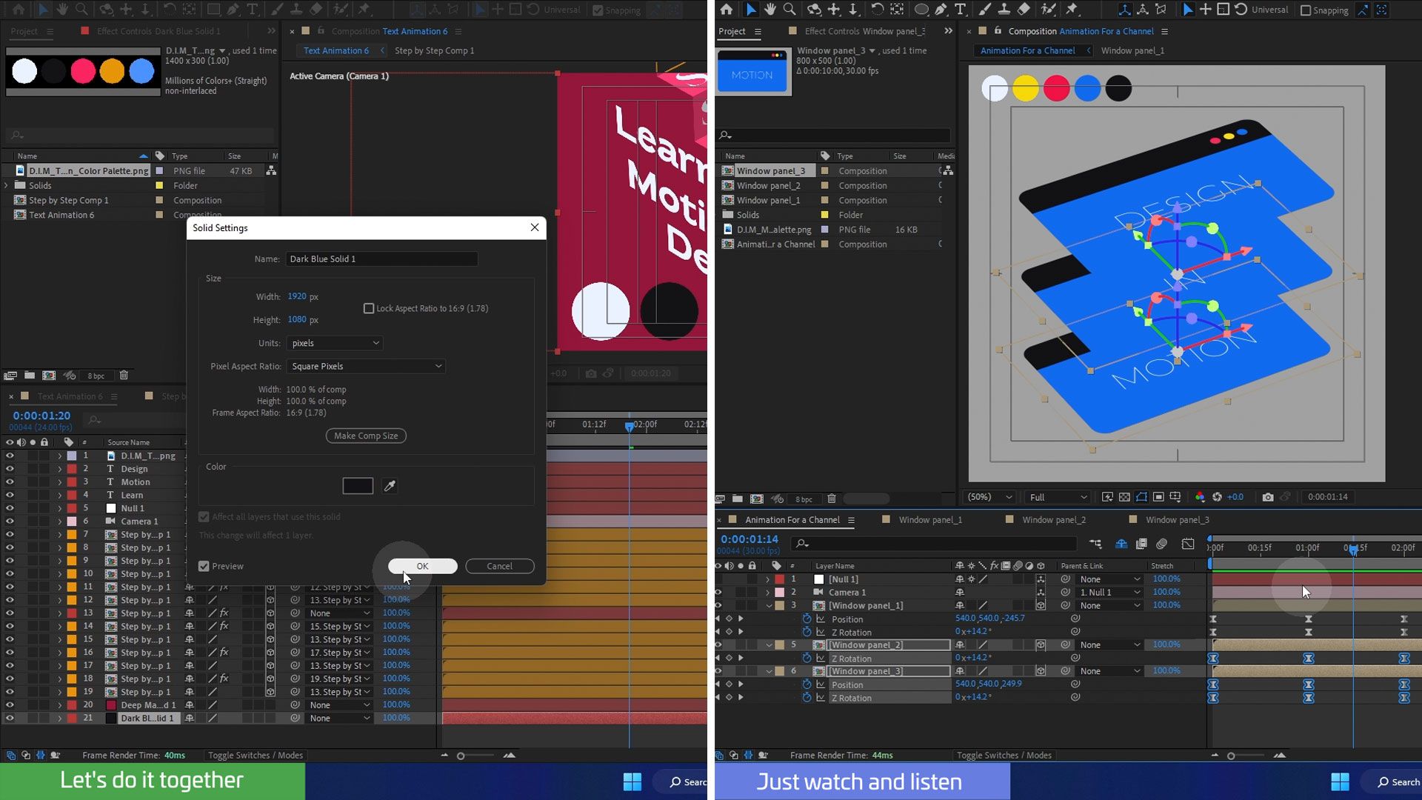Open the Pixel Aspect Ratio dropdown
The width and height of the screenshot is (1422, 800).
366,366
